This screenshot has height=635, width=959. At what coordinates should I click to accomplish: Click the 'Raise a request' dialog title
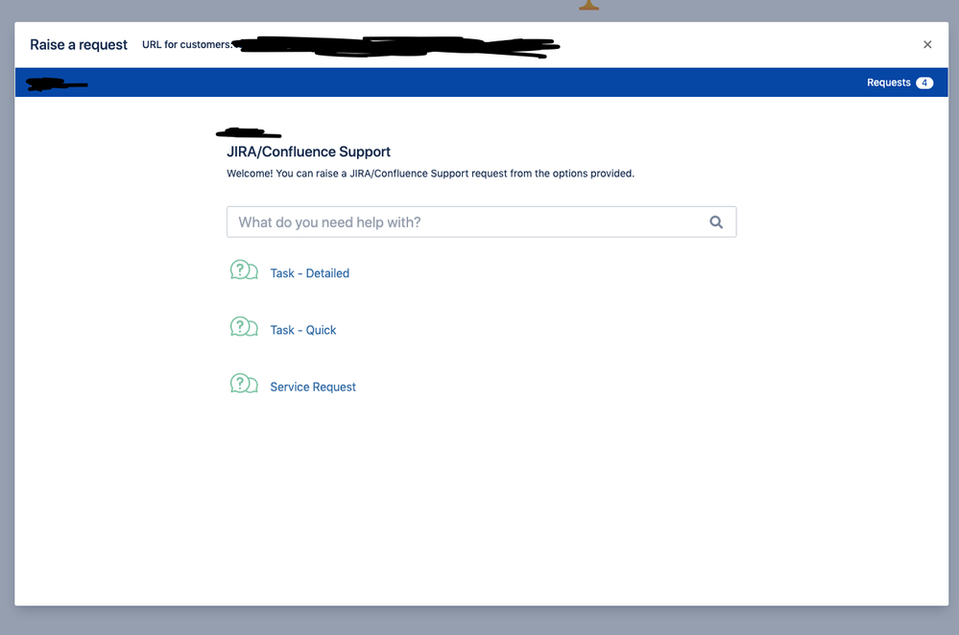pos(79,45)
